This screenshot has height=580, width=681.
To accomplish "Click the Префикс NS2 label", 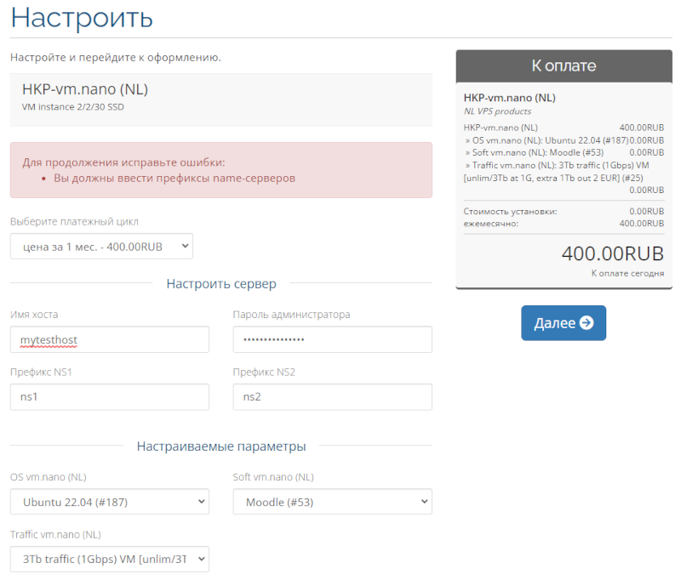I will click(x=264, y=372).
